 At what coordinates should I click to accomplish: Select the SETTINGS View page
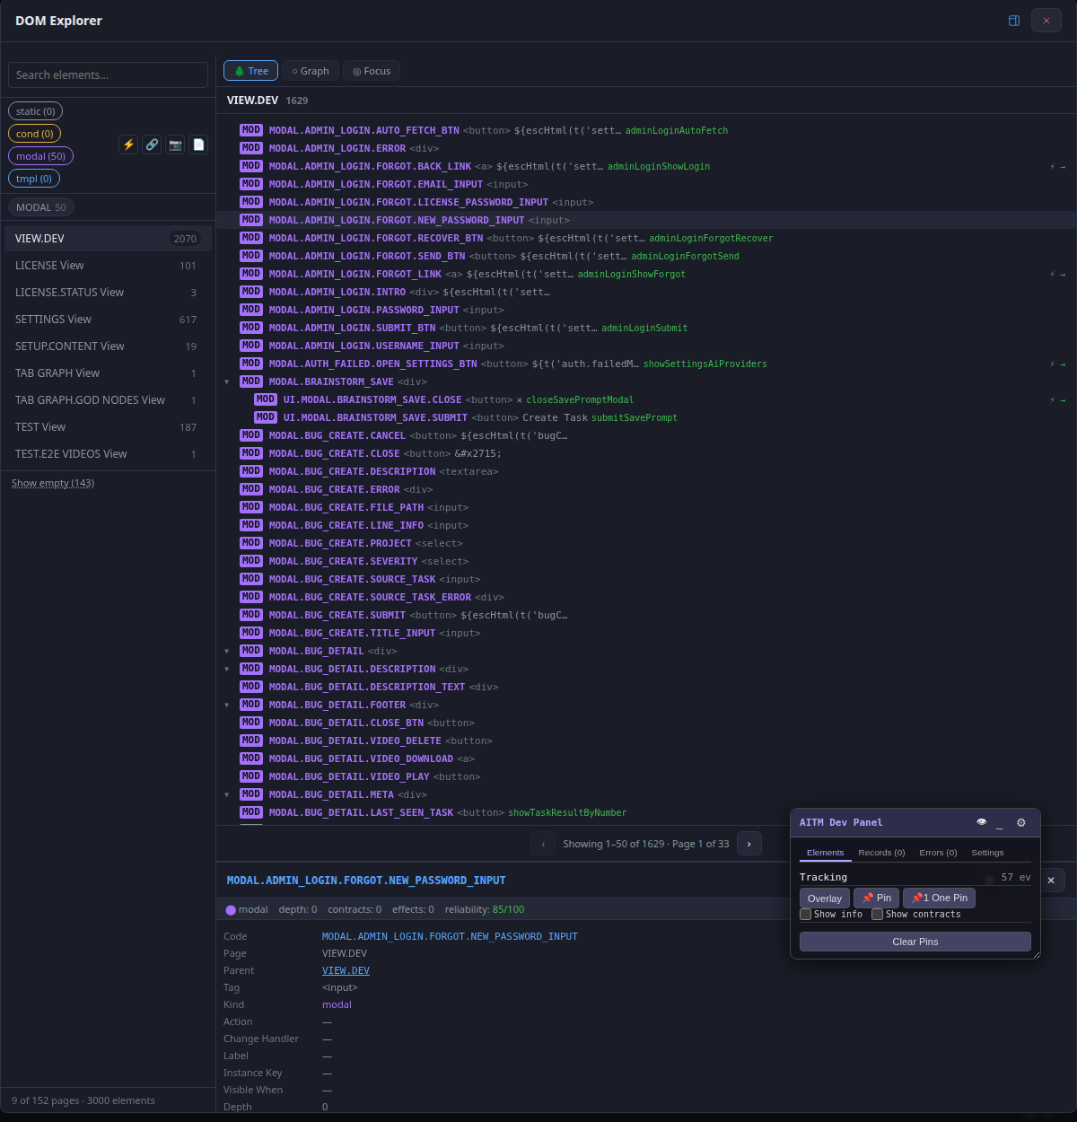tap(108, 320)
